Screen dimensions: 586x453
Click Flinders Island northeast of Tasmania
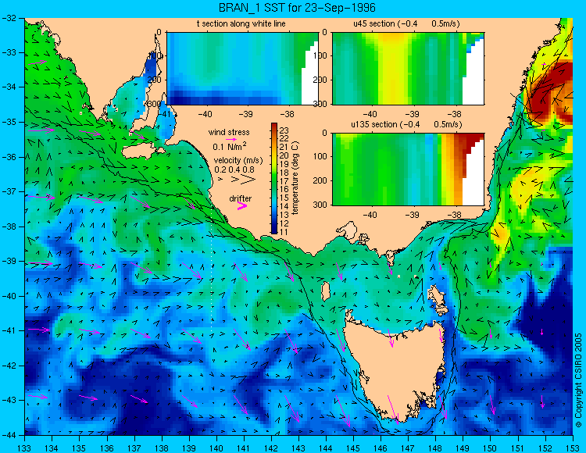[x=436, y=297]
